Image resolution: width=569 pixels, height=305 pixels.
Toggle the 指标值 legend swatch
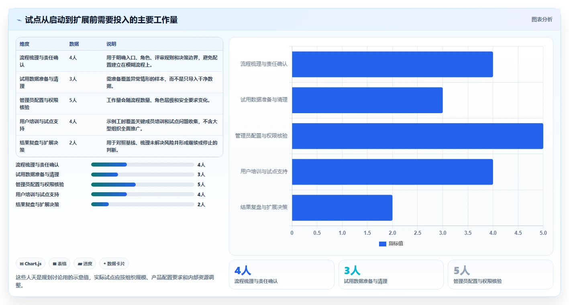(383, 244)
